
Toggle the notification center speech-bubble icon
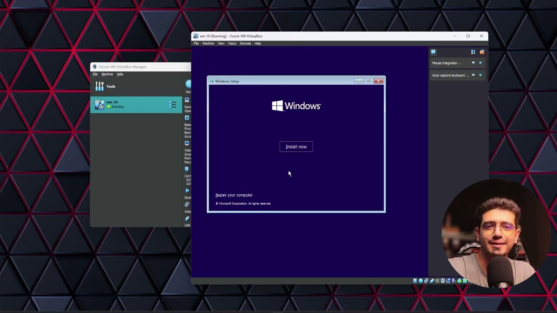point(433,52)
